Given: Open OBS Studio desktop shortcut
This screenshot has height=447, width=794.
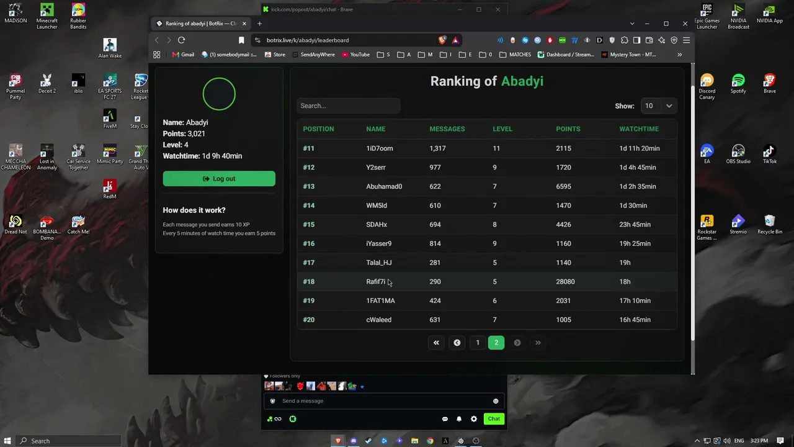Looking at the screenshot, I should click(738, 155).
